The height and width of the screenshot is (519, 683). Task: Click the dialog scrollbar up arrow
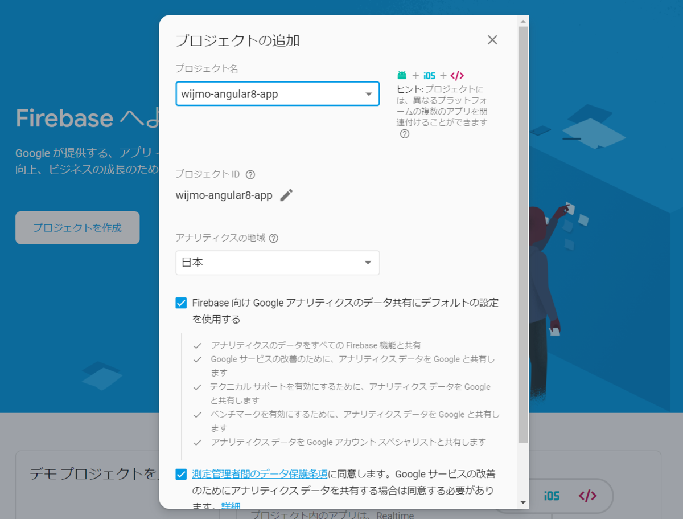click(523, 21)
